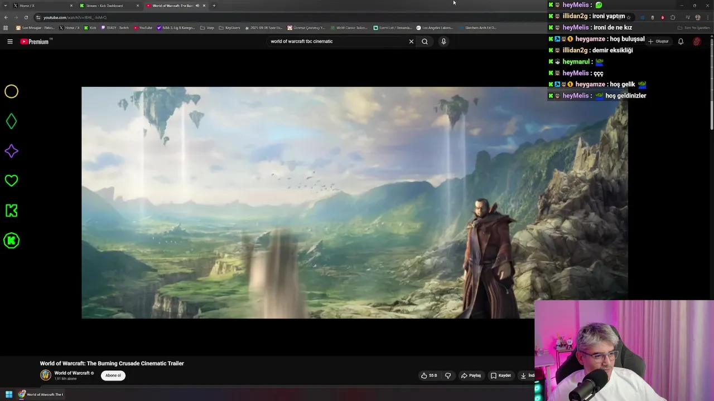The width and height of the screenshot is (714, 401).
Task: Dislike the video with thumbs down
Action: click(x=448, y=375)
